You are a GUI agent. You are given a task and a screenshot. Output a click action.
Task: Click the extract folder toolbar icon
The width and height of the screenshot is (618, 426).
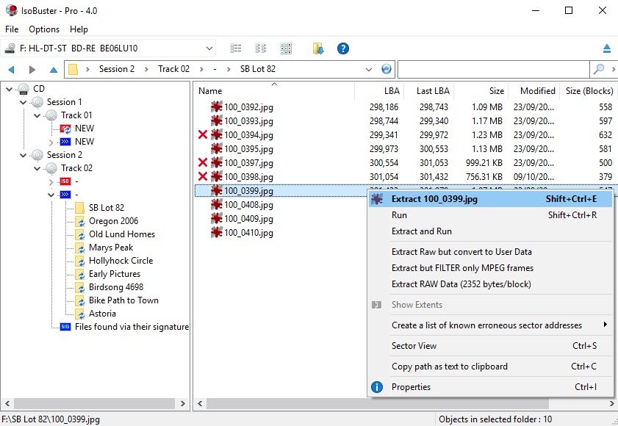(x=318, y=48)
